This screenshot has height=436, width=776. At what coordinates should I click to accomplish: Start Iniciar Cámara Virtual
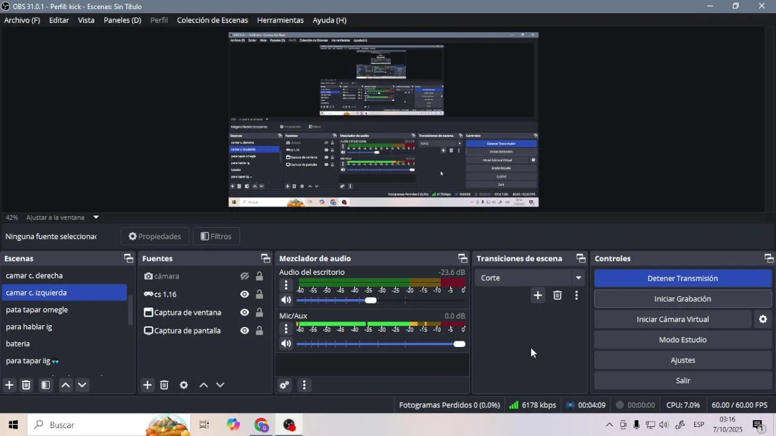[672, 319]
